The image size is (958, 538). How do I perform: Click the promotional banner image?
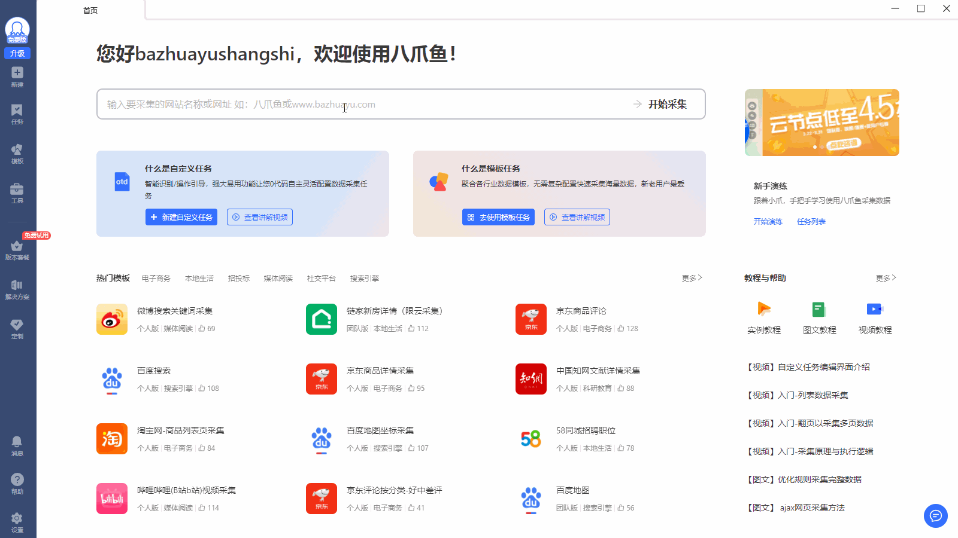[x=822, y=123]
